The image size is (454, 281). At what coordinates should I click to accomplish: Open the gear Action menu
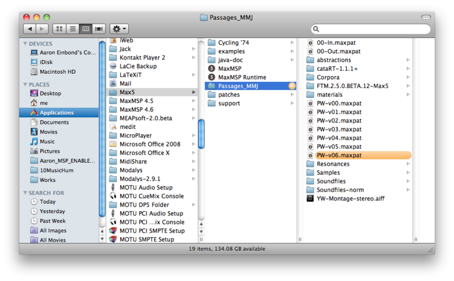coord(119,29)
